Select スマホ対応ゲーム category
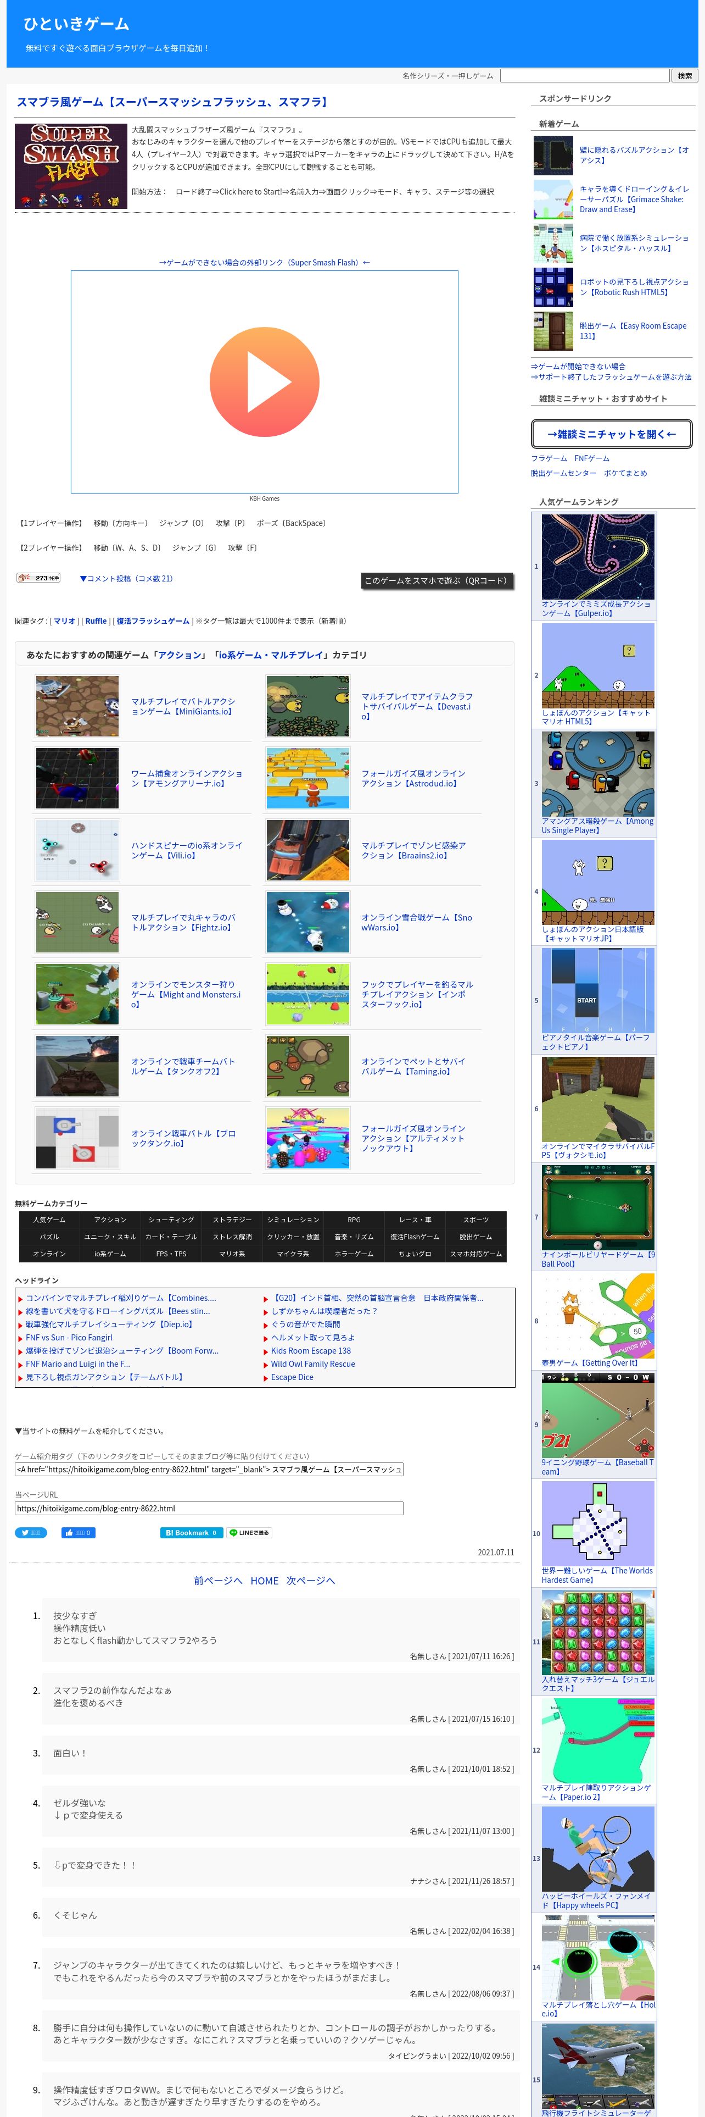 476,1254
